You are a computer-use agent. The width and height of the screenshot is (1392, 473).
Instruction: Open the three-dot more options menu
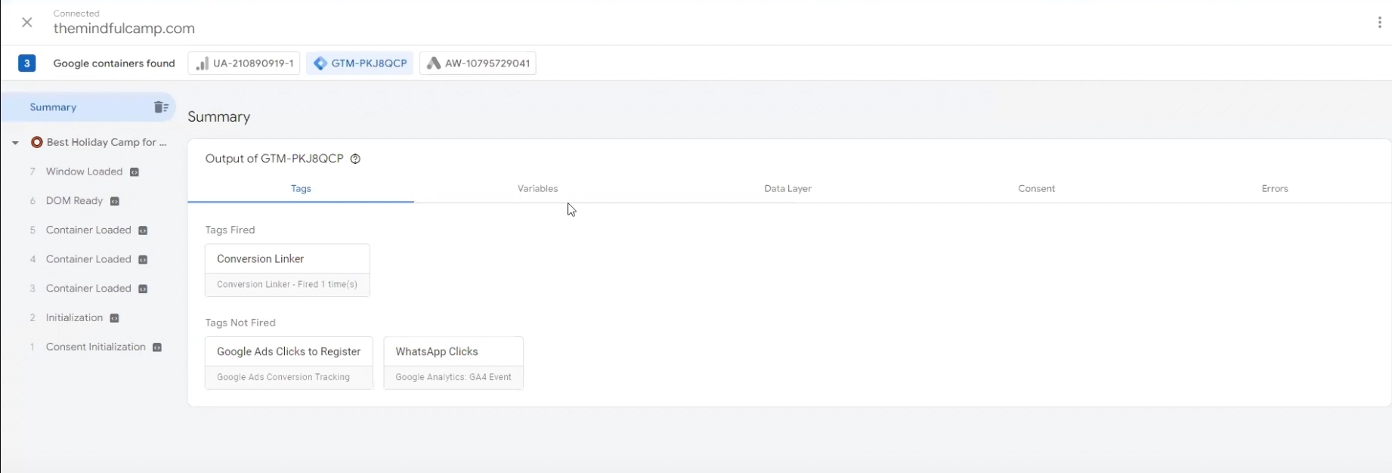coord(1379,23)
